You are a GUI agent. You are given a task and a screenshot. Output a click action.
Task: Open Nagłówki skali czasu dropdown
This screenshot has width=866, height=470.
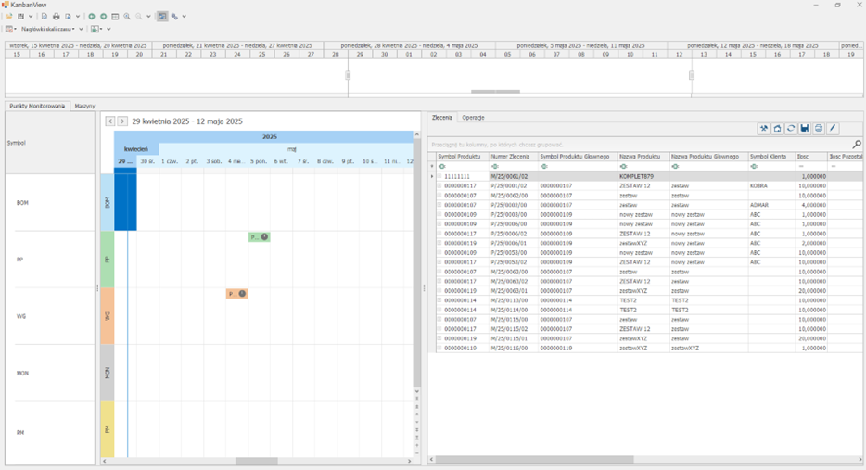[x=48, y=29]
